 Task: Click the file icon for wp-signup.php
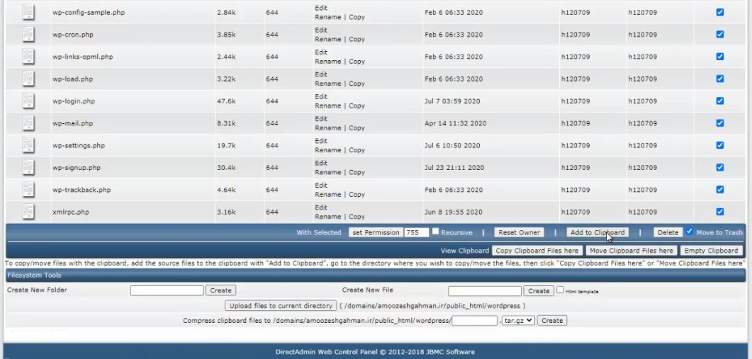point(28,167)
